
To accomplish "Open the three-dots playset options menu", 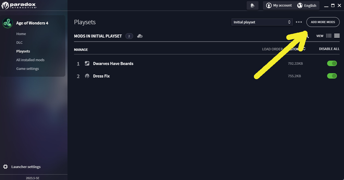I will (x=299, y=22).
